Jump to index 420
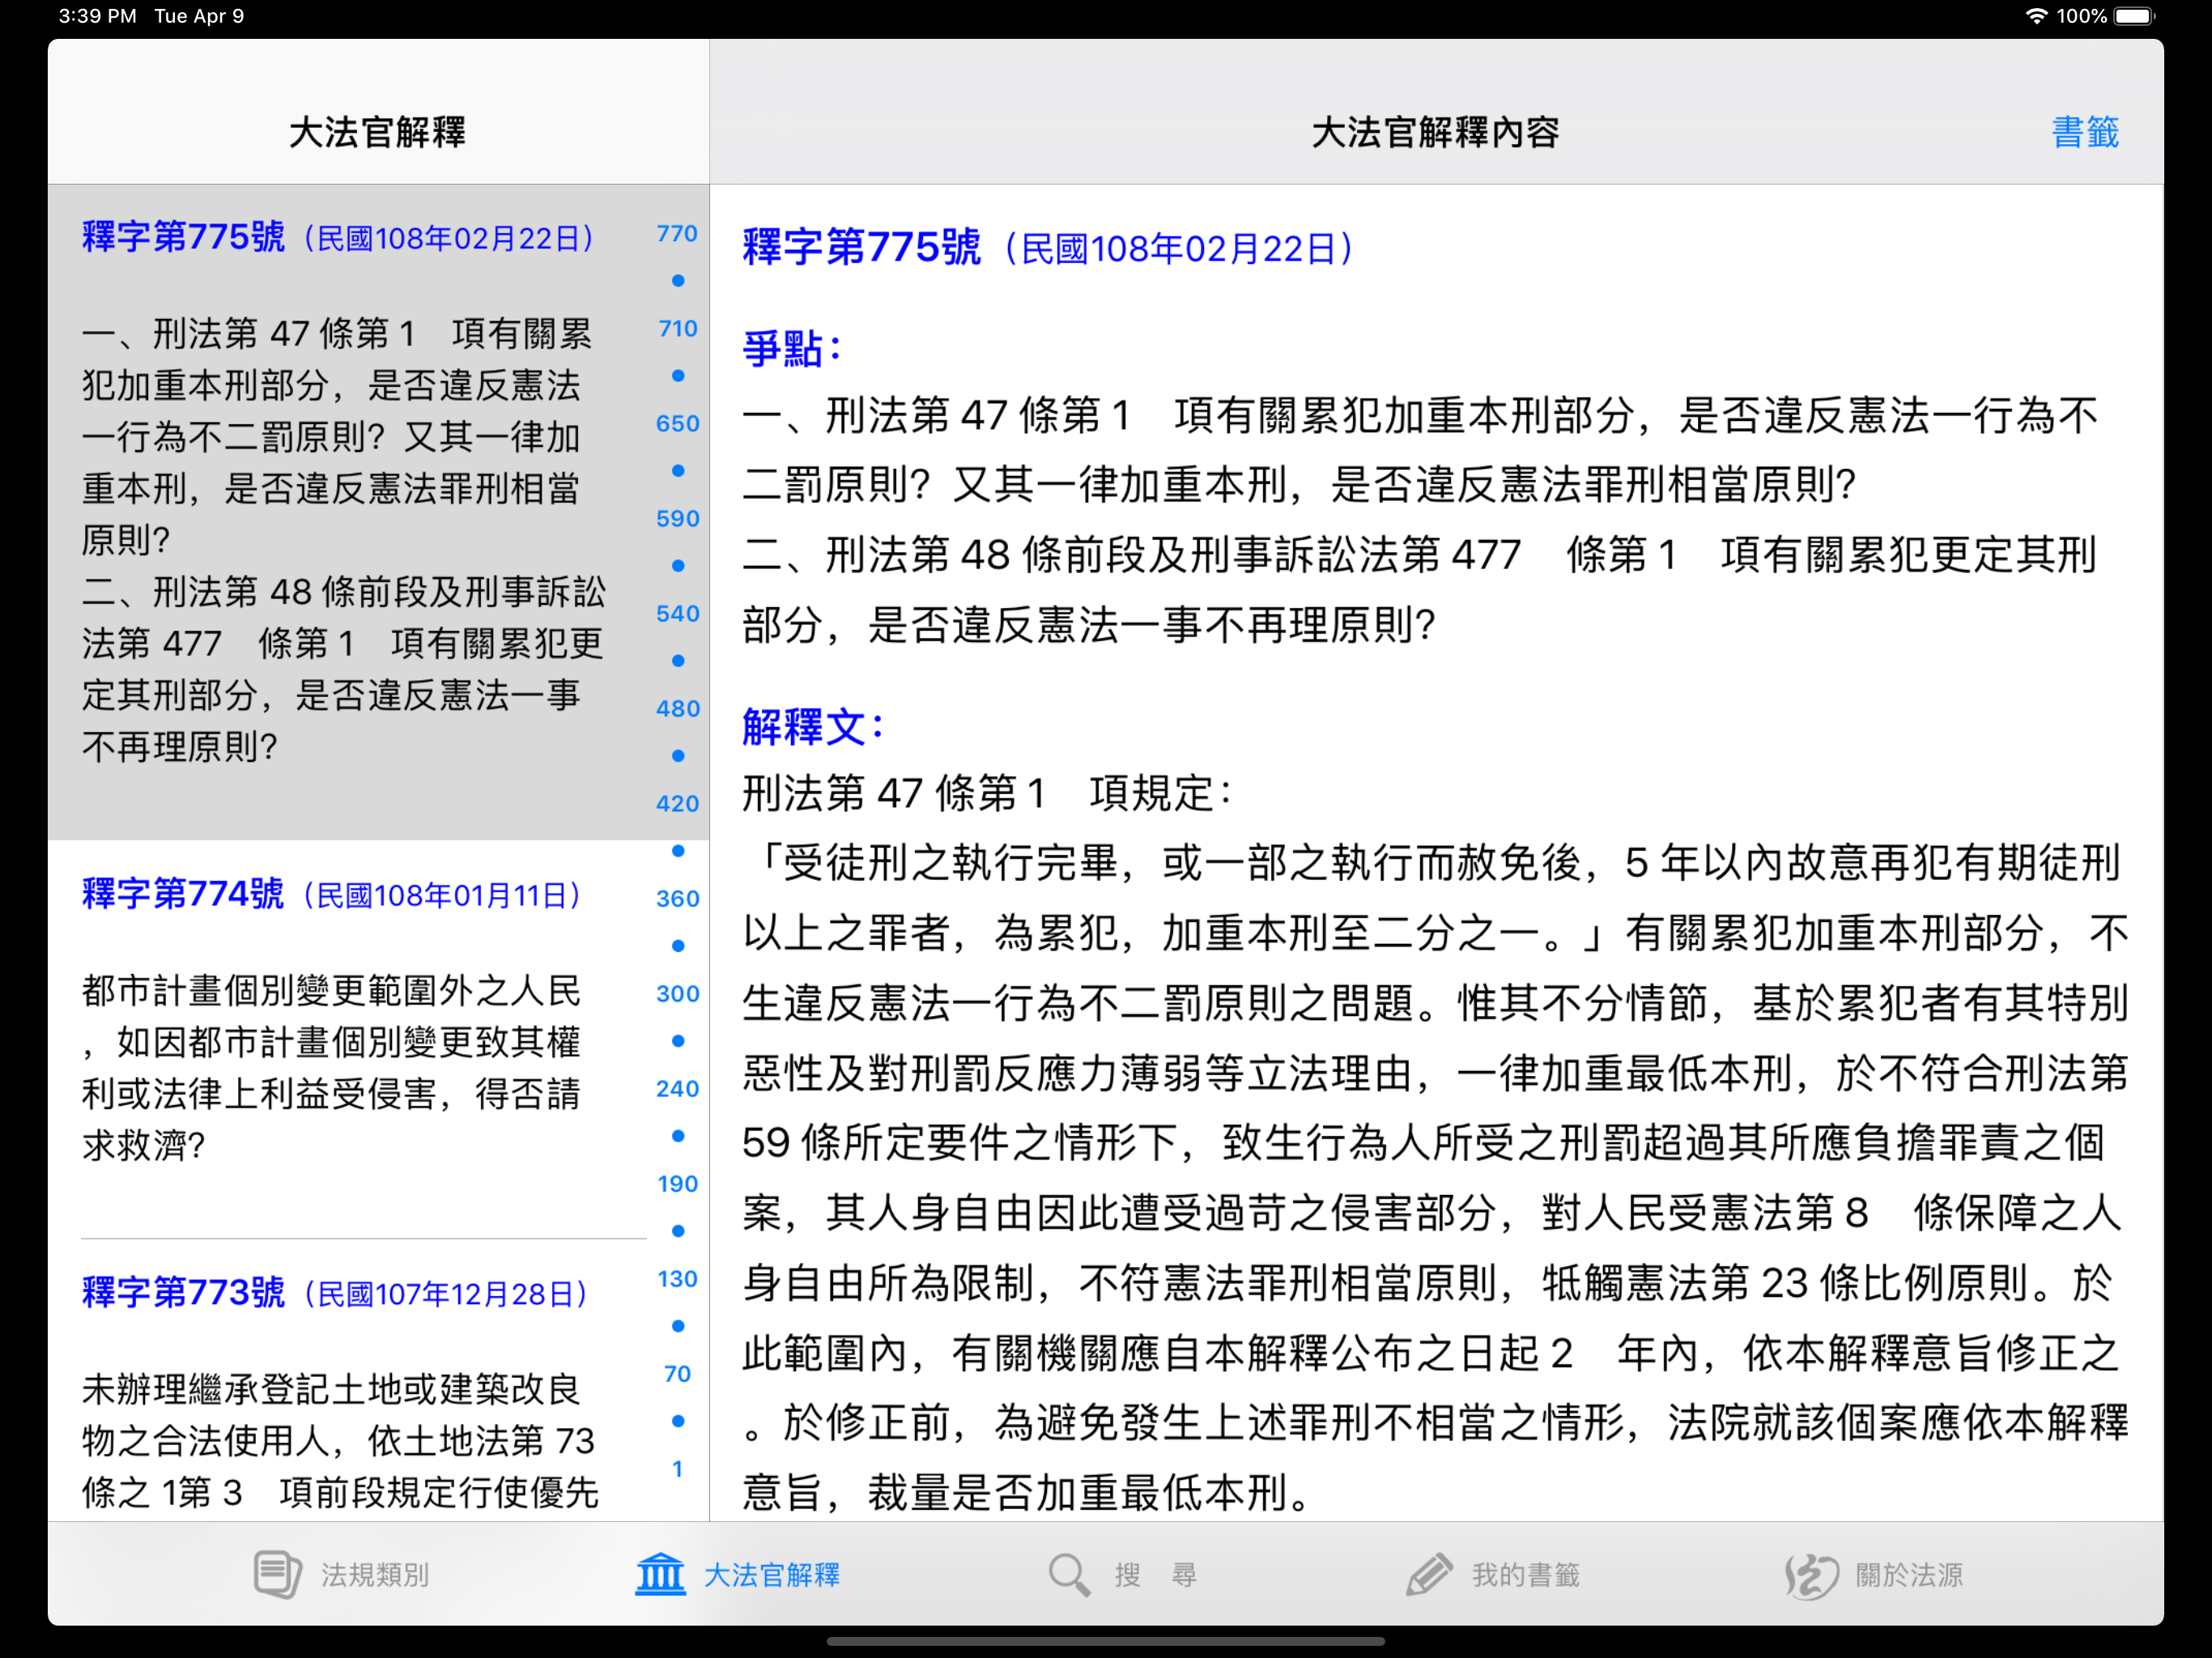 tap(677, 804)
